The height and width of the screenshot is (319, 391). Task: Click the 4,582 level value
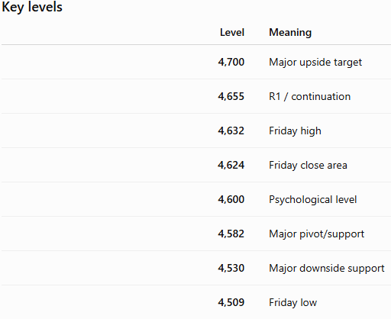(231, 234)
